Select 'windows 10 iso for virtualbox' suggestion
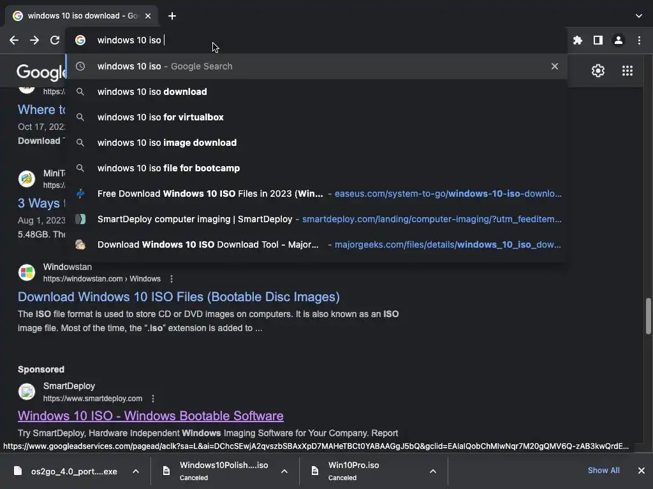 point(160,117)
